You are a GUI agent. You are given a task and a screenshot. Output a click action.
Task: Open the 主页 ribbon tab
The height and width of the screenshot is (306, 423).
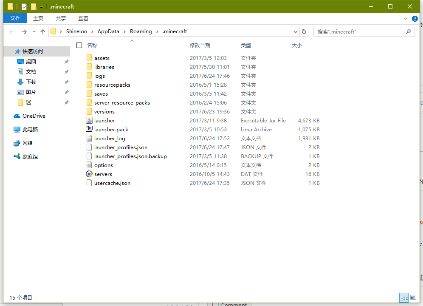[38, 19]
